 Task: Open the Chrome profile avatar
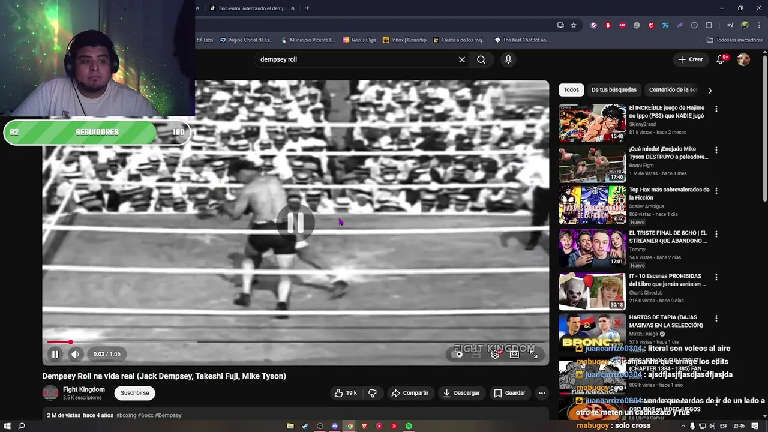(745, 25)
